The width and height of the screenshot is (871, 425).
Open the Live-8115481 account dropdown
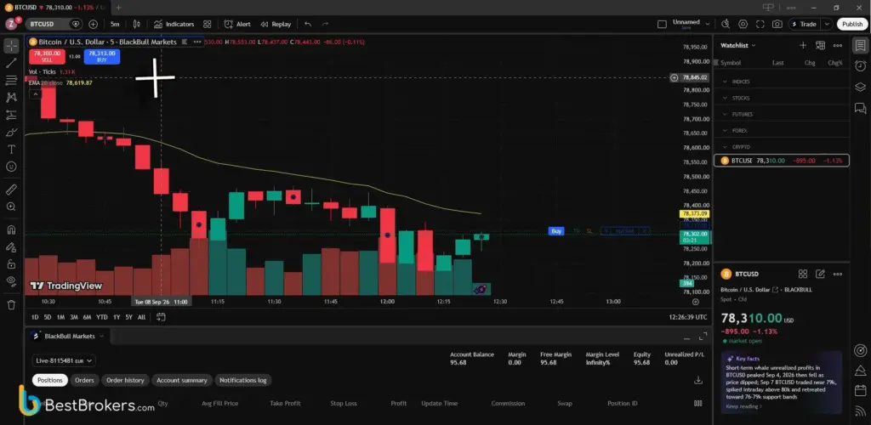(x=63, y=360)
